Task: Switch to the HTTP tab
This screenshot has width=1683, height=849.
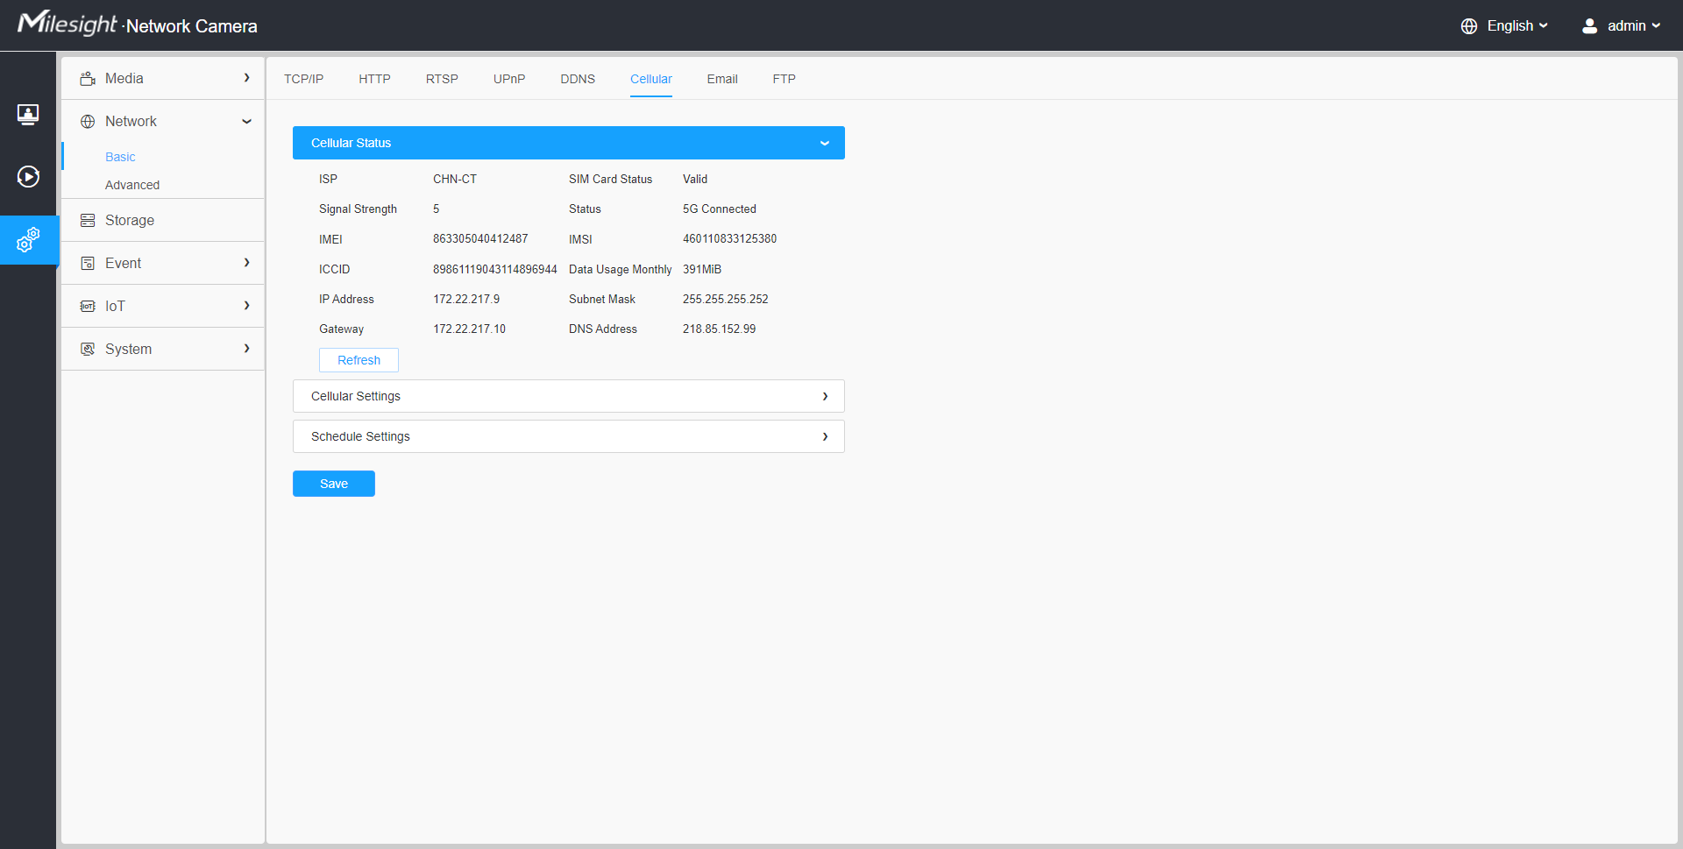Action: (374, 79)
